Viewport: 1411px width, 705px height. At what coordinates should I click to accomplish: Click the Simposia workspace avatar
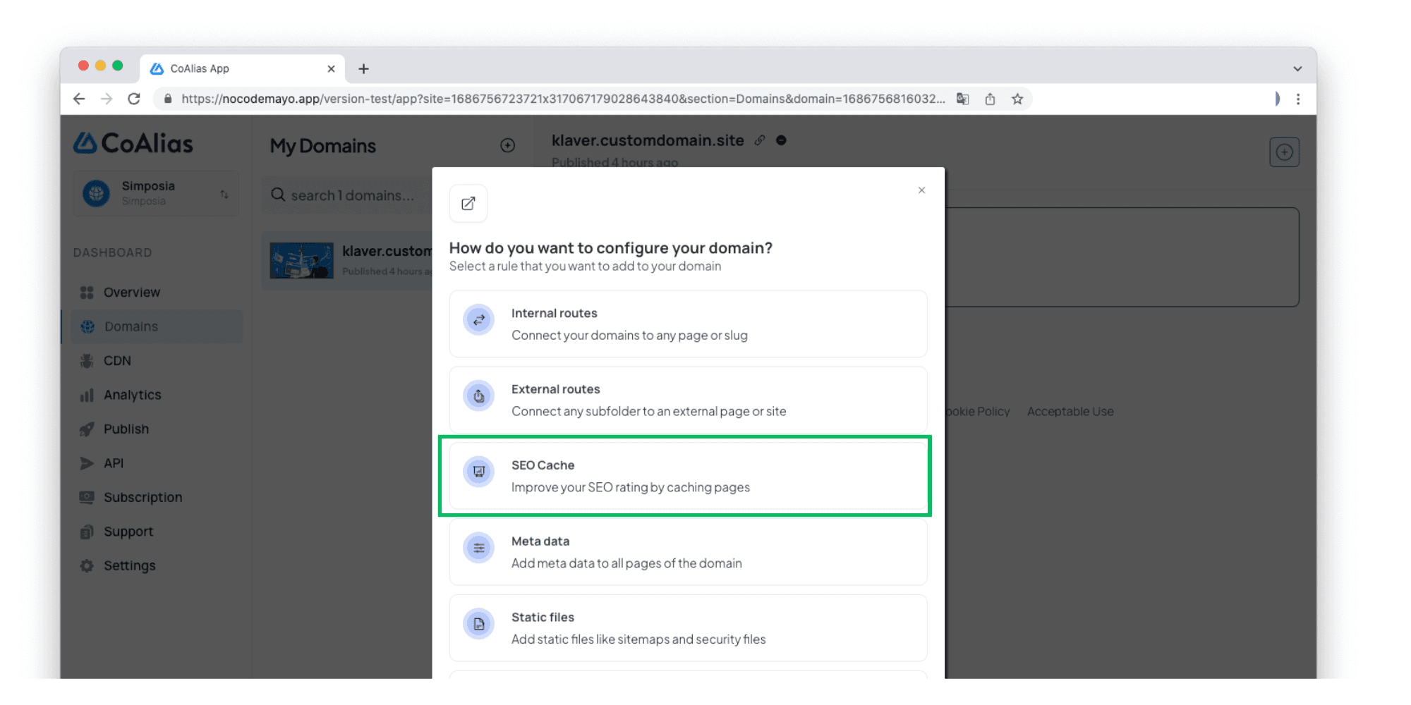point(97,193)
